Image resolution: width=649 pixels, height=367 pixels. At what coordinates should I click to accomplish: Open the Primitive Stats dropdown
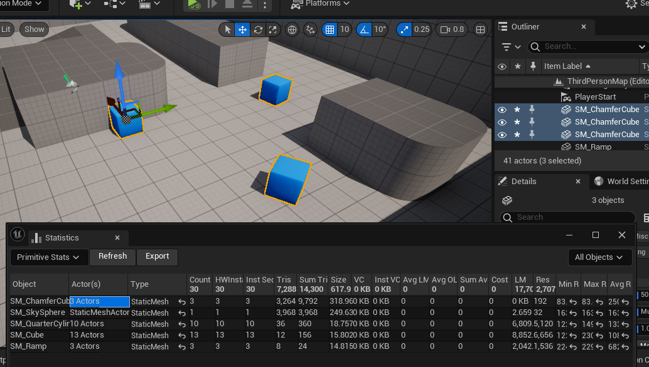pyautogui.click(x=48, y=257)
